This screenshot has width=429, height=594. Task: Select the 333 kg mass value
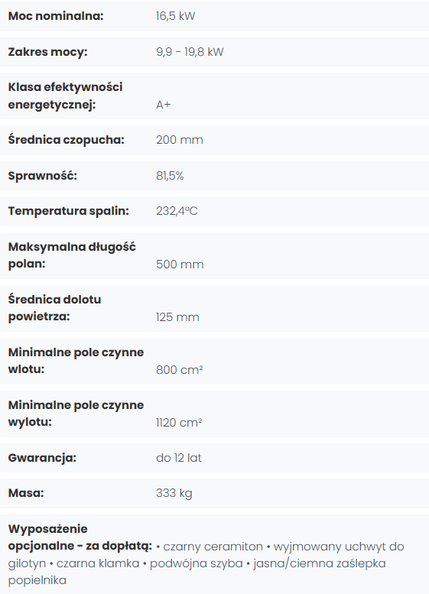(174, 493)
